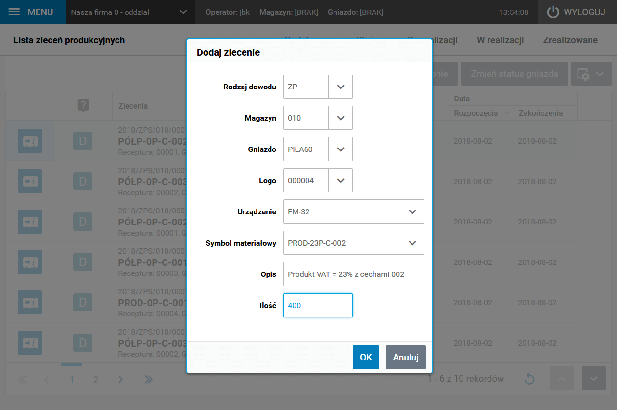Select the W realizacji tab
The image size is (617, 410).
pyautogui.click(x=500, y=40)
